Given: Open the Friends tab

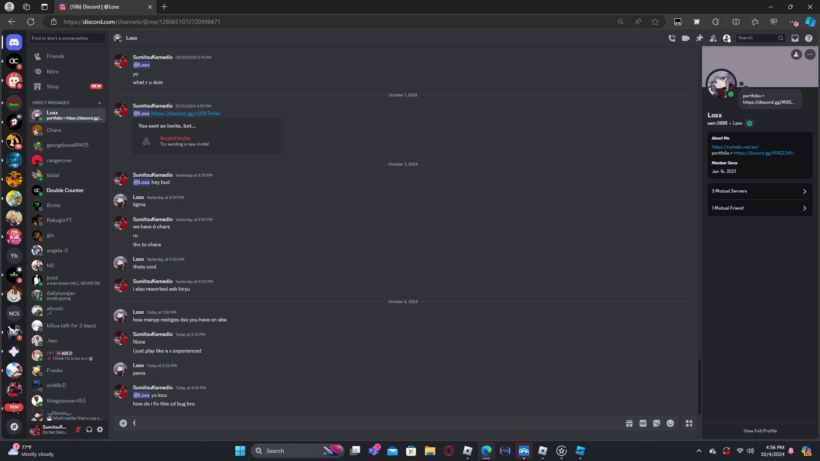Looking at the screenshot, I should [67, 56].
